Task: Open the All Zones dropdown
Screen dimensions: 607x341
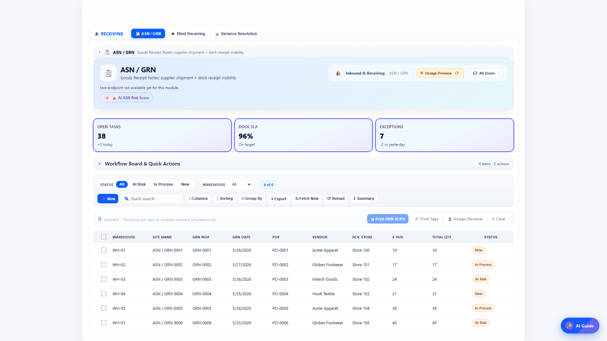Action: coord(486,73)
